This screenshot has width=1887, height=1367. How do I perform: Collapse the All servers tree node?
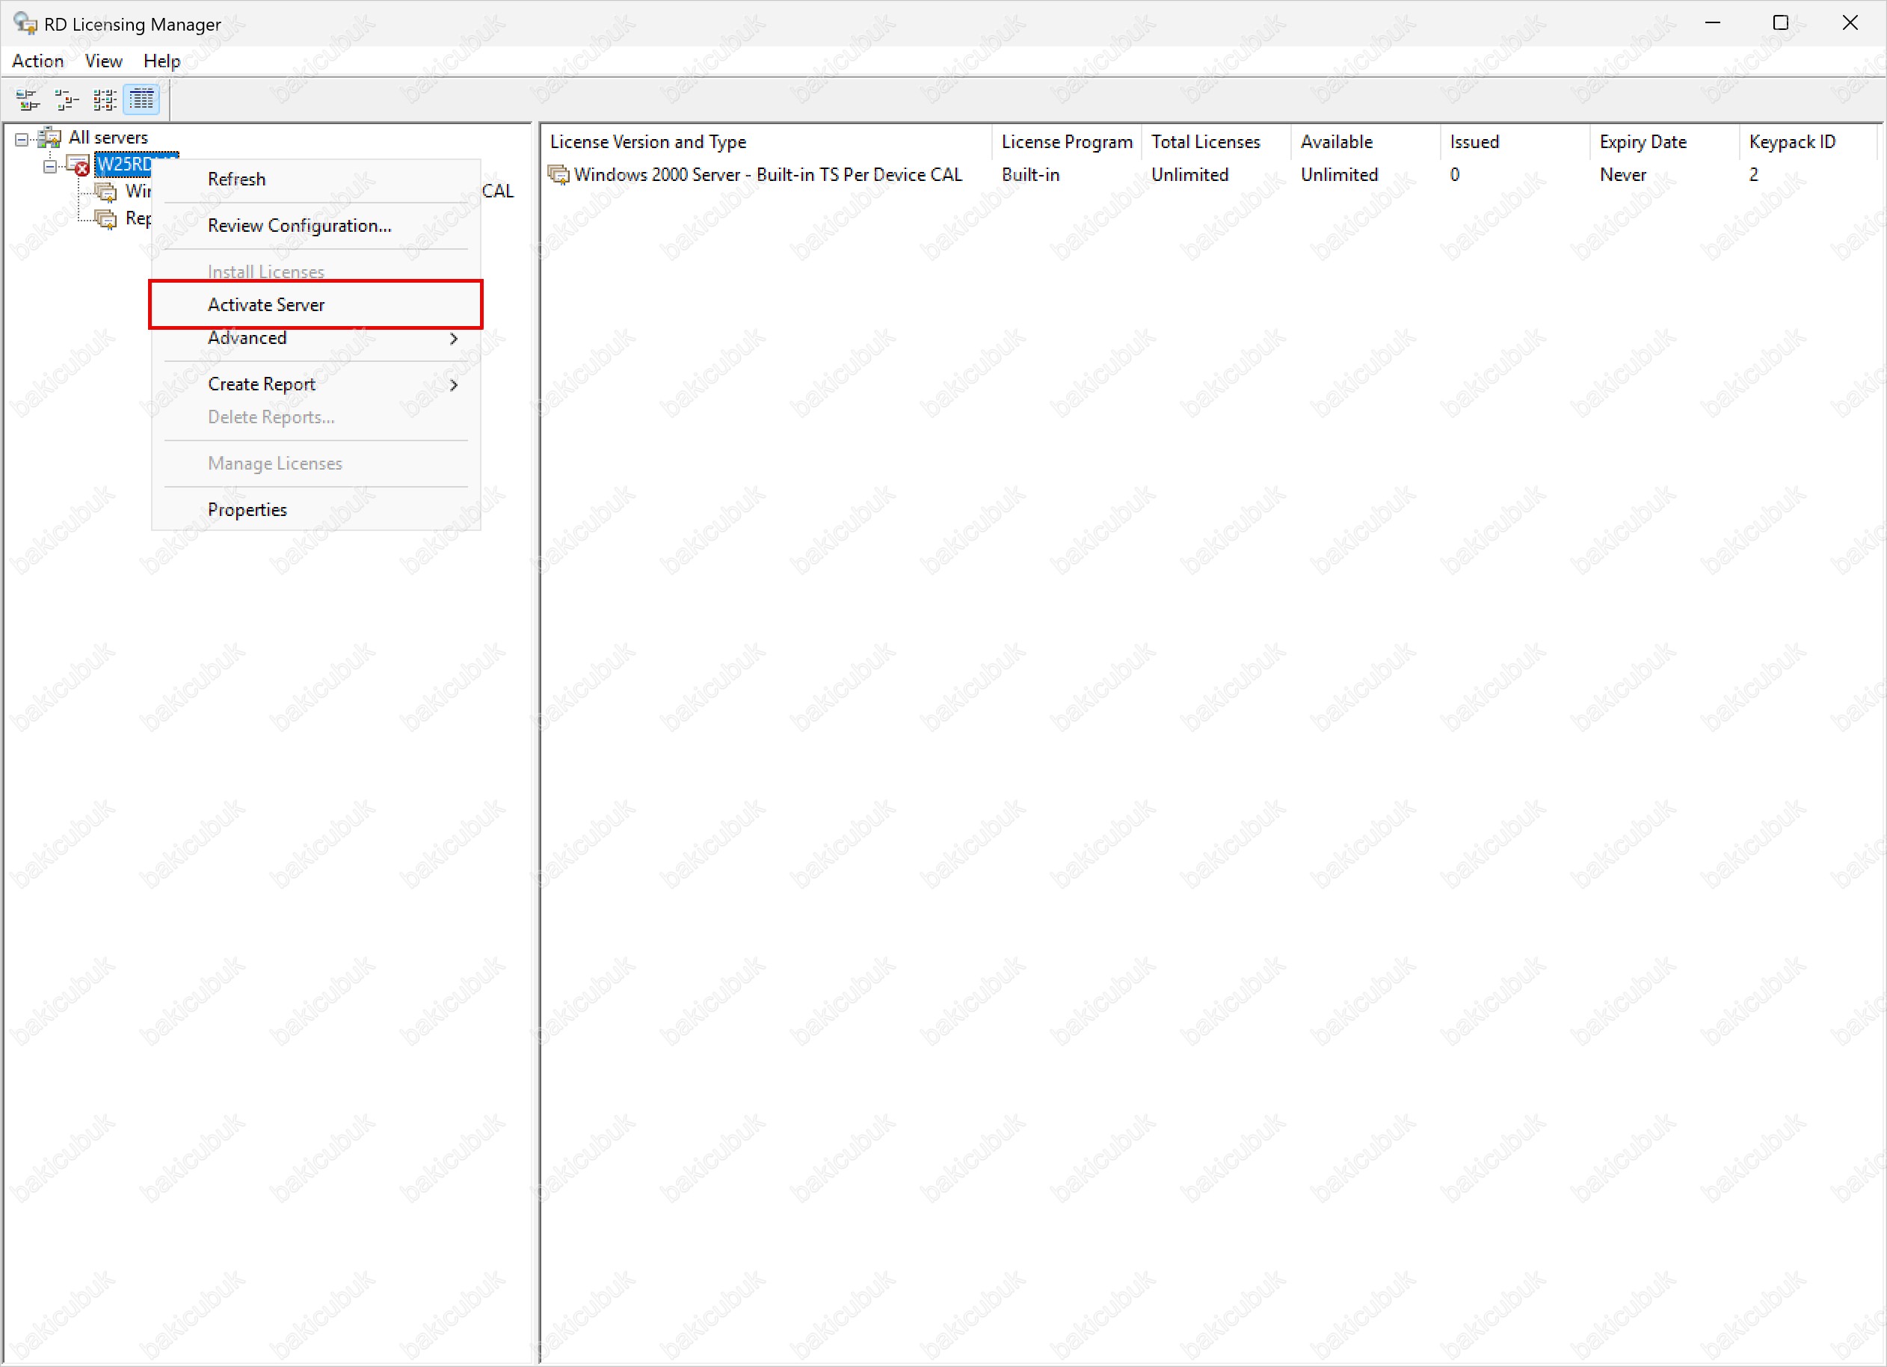(22, 139)
